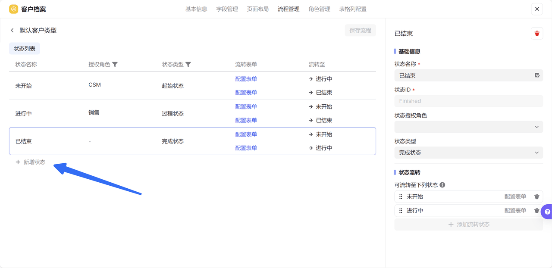
Task: Go to the 表格列配置 tab
Action: (x=353, y=9)
